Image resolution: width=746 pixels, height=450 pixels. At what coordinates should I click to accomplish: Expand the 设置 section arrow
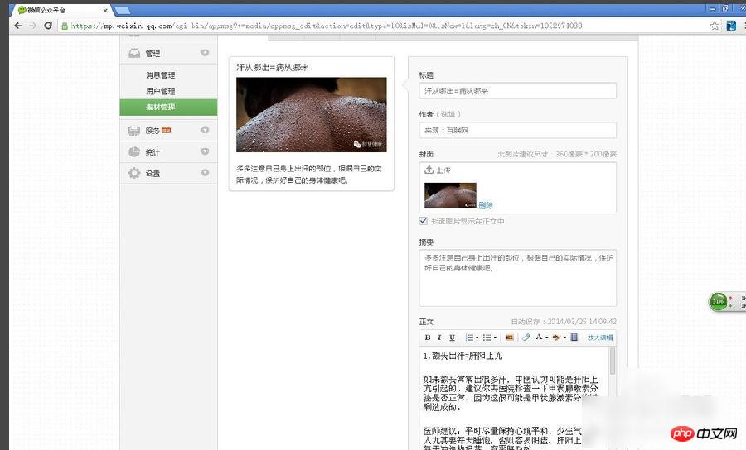tap(205, 173)
